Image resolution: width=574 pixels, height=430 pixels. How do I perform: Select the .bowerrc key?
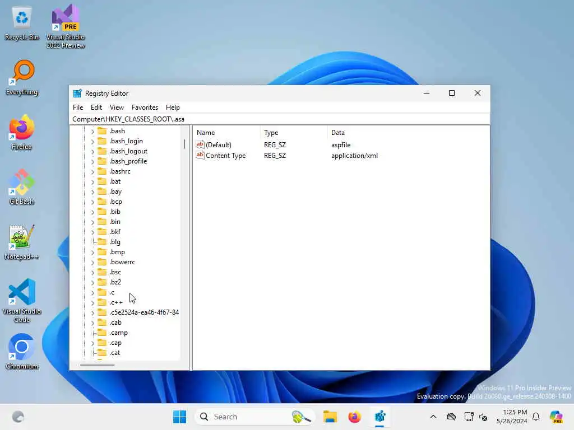(x=122, y=262)
